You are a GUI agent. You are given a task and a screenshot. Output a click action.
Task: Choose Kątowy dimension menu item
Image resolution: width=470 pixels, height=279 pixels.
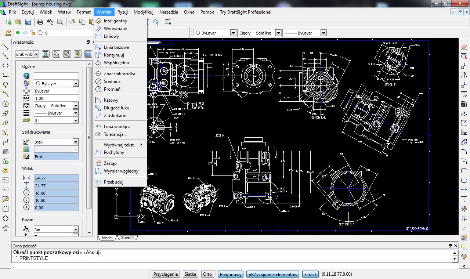[x=120, y=100]
